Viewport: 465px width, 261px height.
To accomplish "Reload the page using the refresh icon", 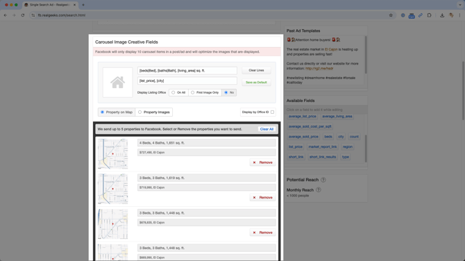I will tap(23, 15).
